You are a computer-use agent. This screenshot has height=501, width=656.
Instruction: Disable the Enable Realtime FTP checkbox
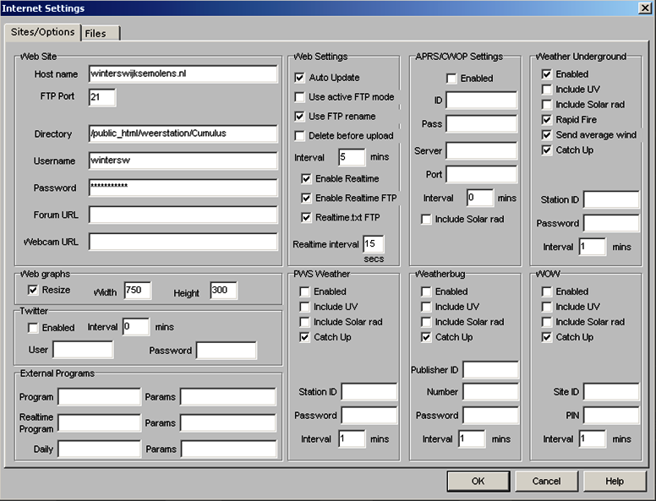(x=307, y=198)
